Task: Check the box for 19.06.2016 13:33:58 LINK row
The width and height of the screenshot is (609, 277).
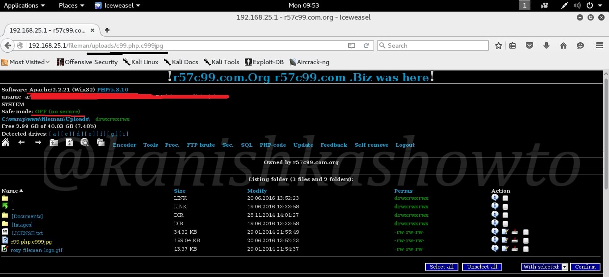Action: click(x=505, y=207)
